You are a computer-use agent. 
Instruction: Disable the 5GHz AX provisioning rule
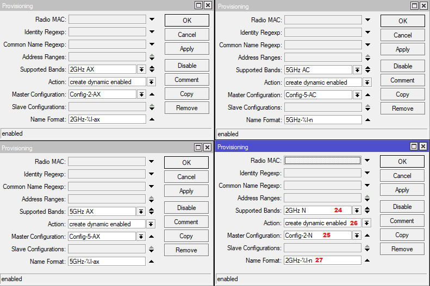186,208
